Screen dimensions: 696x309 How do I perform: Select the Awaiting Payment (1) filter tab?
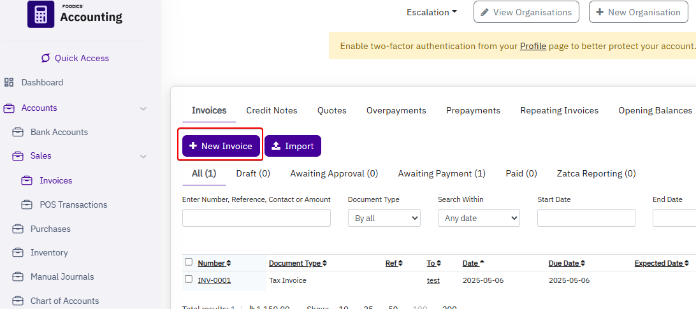[441, 173]
